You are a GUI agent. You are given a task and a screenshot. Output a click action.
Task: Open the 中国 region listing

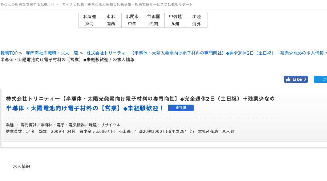132,24
